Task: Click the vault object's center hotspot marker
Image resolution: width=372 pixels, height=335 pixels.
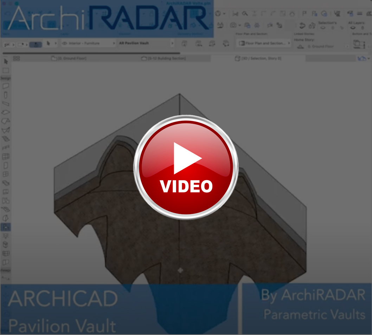Action: coord(180,270)
